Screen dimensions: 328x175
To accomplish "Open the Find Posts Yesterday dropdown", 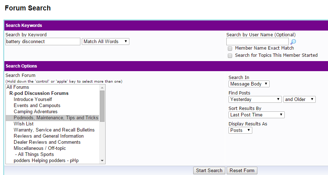I will [x=255, y=99].
